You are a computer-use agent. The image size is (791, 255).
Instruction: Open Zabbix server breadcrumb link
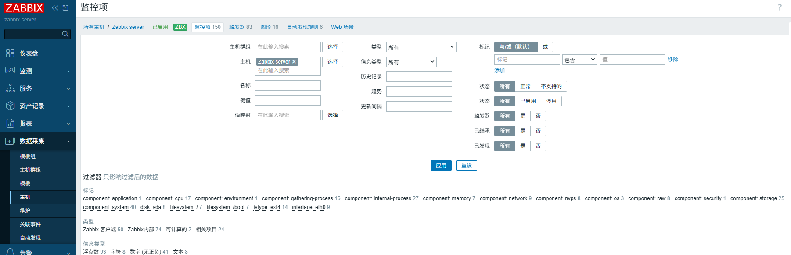pos(128,27)
